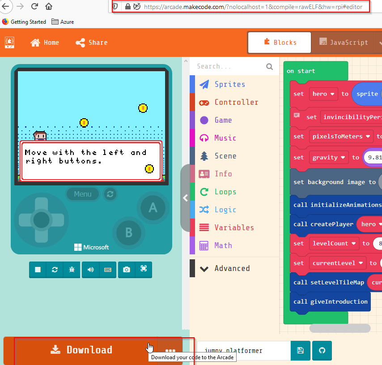Take a simulator screenshot with the camera icon
Viewport: 382px width, 365px height.
click(127, 270)
